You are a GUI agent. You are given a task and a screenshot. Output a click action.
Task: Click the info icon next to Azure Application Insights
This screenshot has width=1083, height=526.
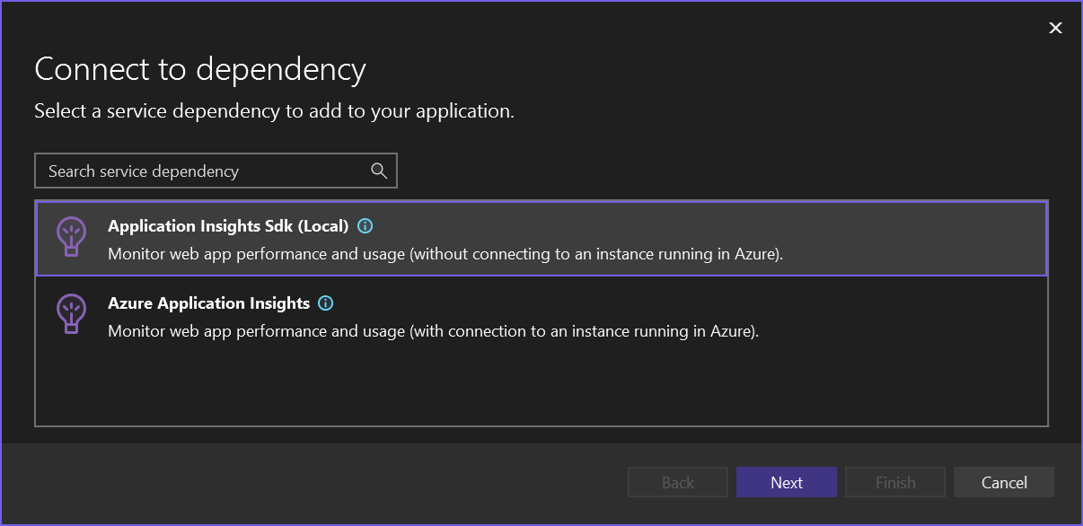point(325,303)
